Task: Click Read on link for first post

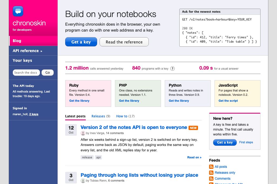Action: pos(194,157)
